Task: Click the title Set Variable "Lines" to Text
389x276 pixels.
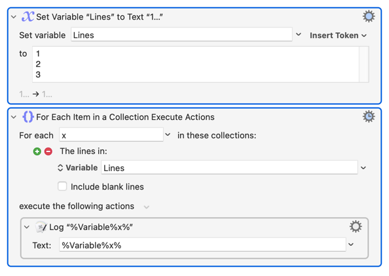Action: coord(100,17)
